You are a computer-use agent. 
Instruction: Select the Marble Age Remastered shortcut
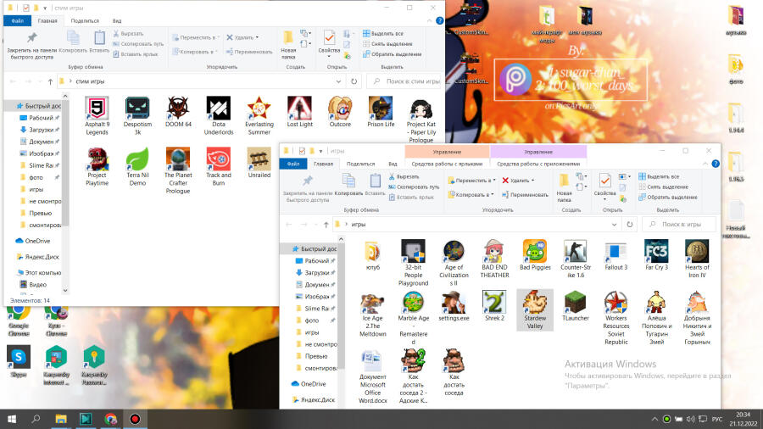[x=413, y=318]
